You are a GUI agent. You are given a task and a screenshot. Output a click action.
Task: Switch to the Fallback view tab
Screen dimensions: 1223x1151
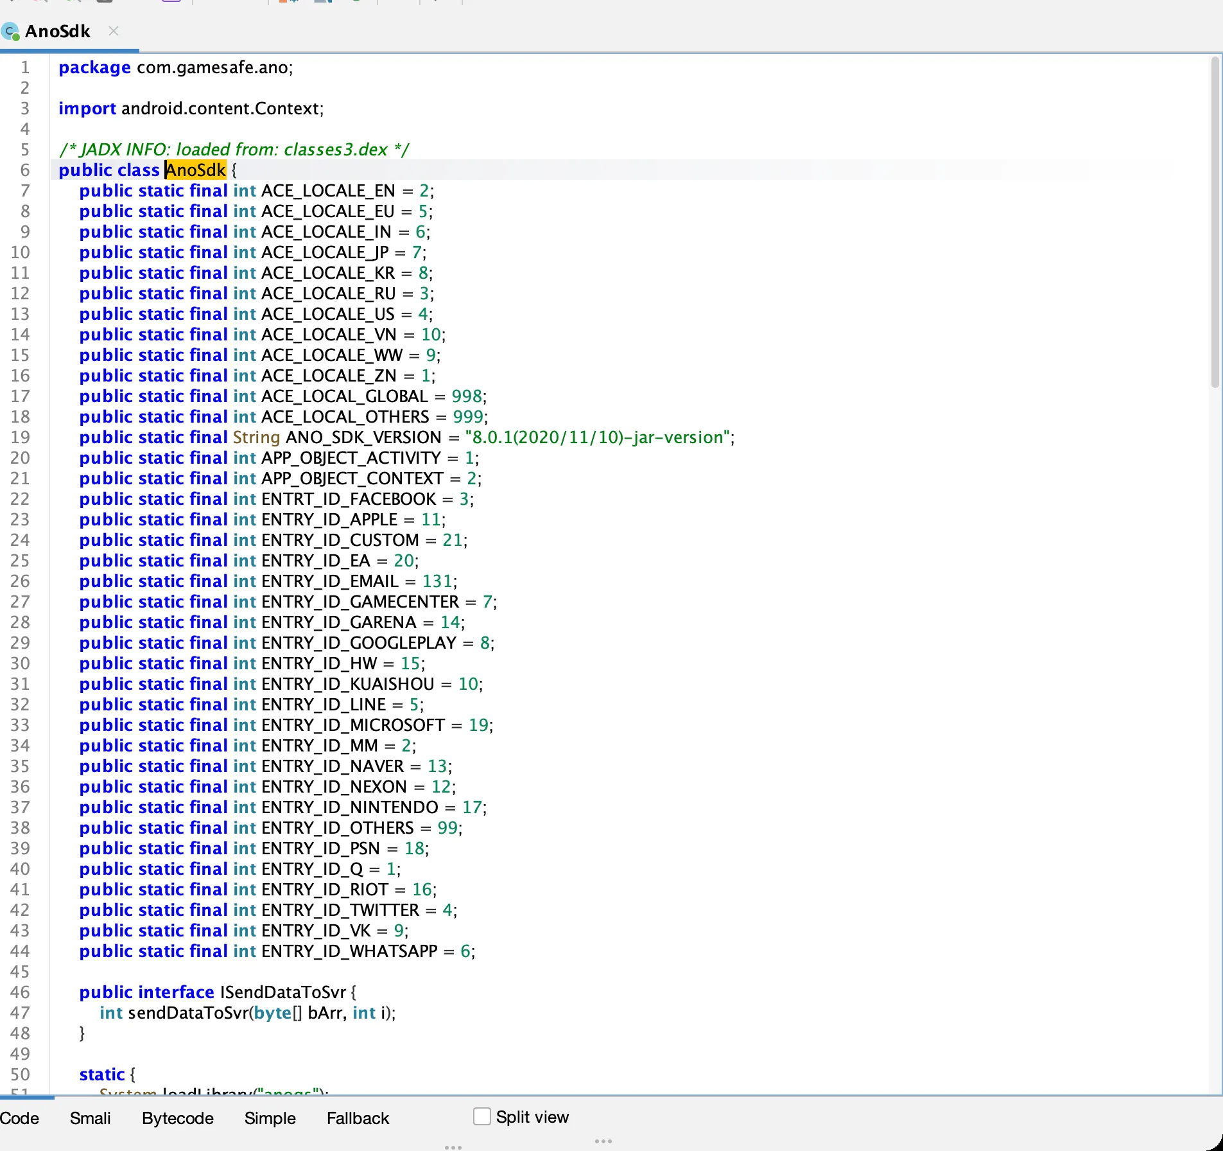[x=358, y=1118]
